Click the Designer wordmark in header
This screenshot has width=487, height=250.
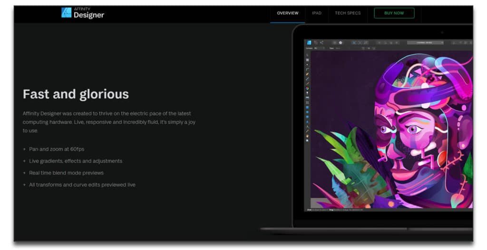(89, 15)
